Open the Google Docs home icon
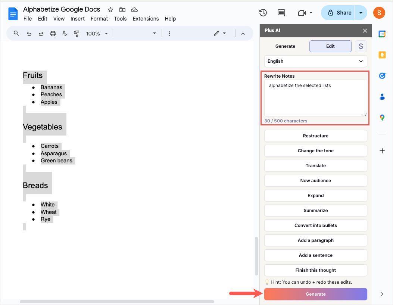 coord(13,14)
